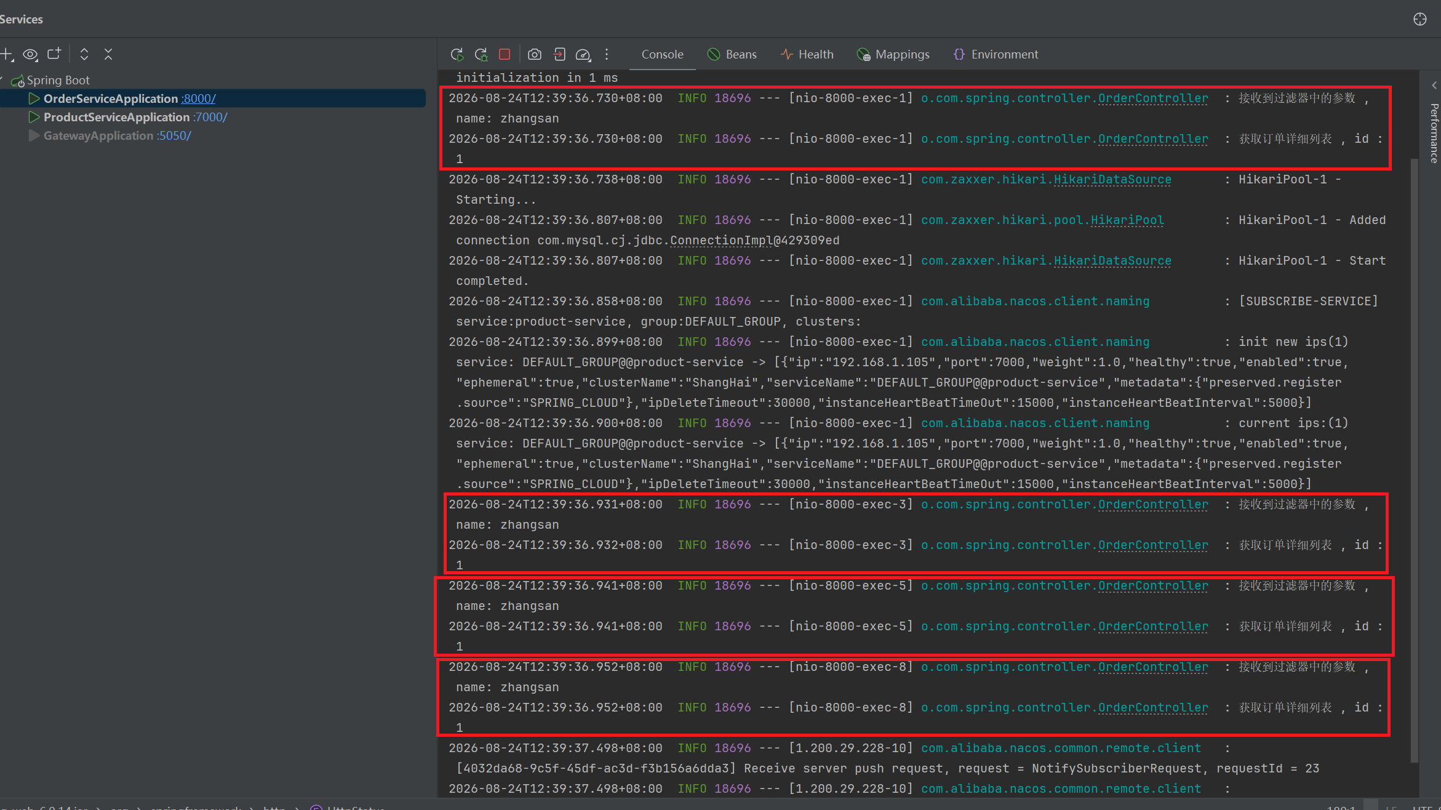This screenshot has width=1441, height=810.
Task: Open the Health tab
Action: pyautogui.click(x=807, y=54)
